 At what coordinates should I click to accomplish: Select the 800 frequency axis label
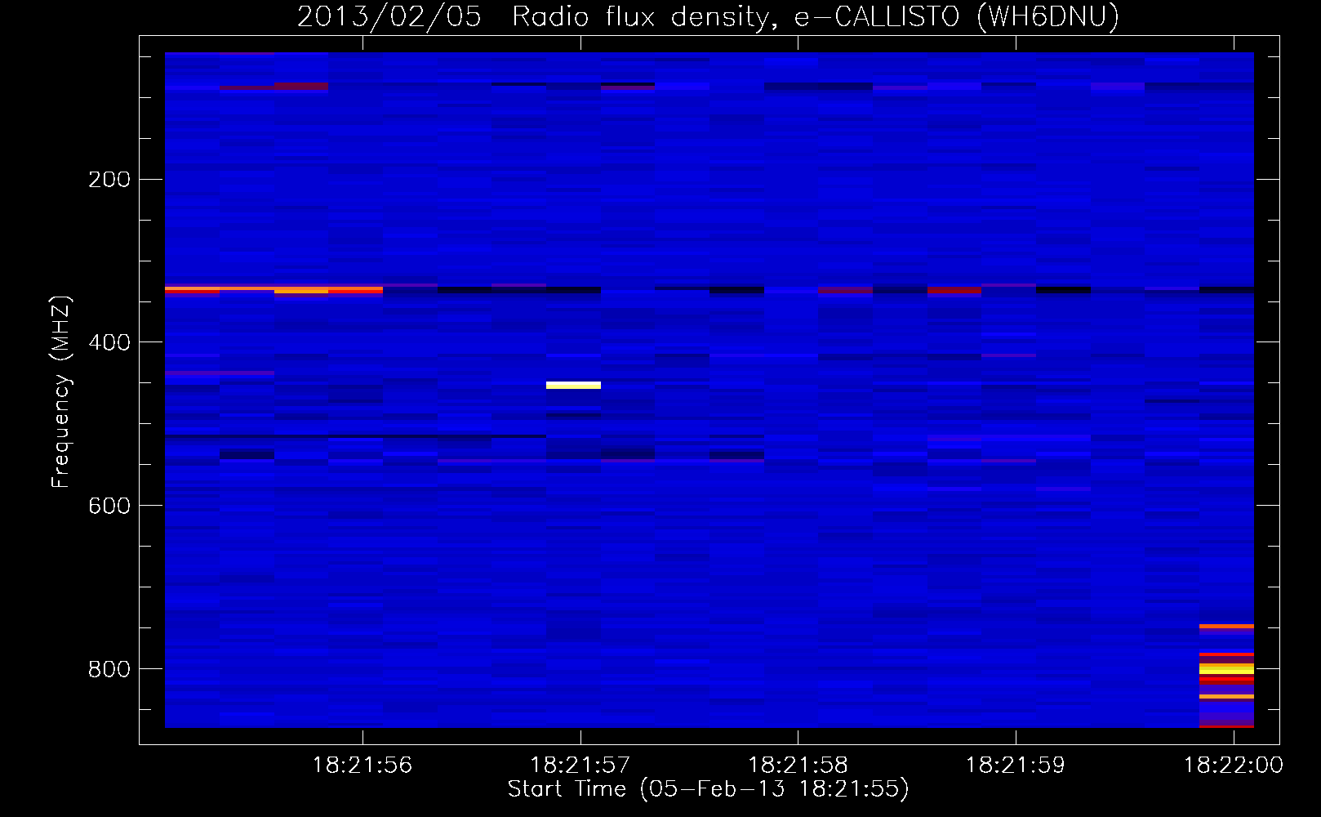pyautogui.click(x=109, y=669)
